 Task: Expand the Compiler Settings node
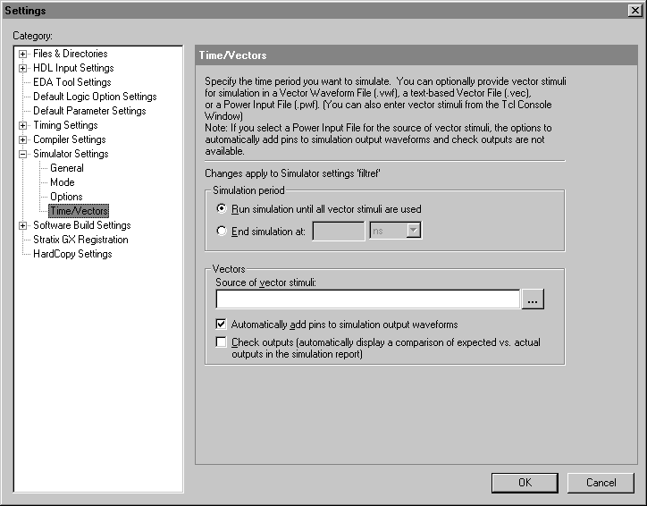[x=22, y=139]
